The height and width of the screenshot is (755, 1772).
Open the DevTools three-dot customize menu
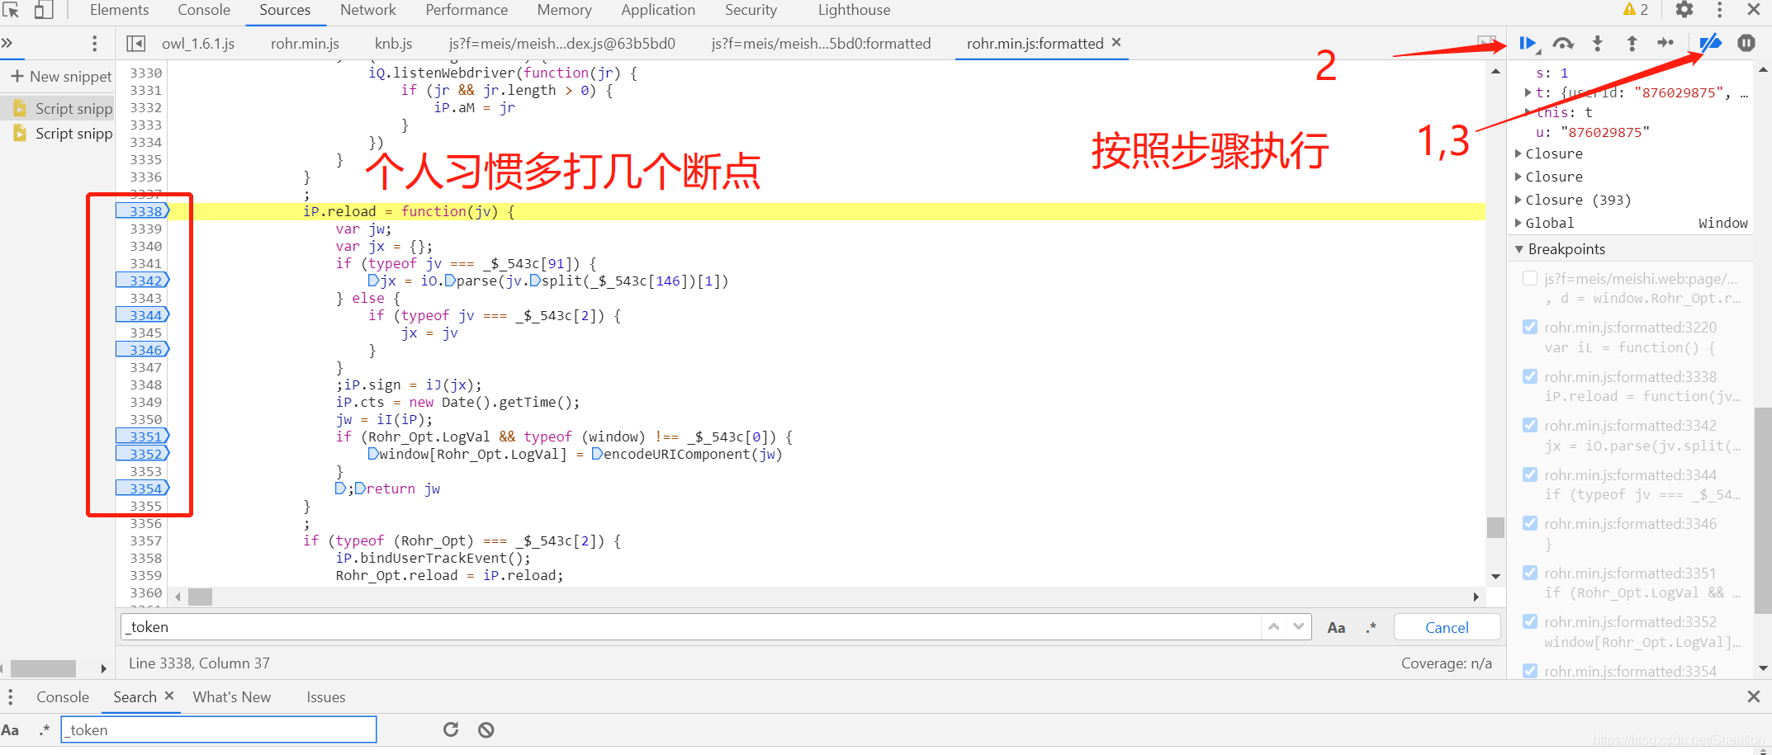[1720, 10]
